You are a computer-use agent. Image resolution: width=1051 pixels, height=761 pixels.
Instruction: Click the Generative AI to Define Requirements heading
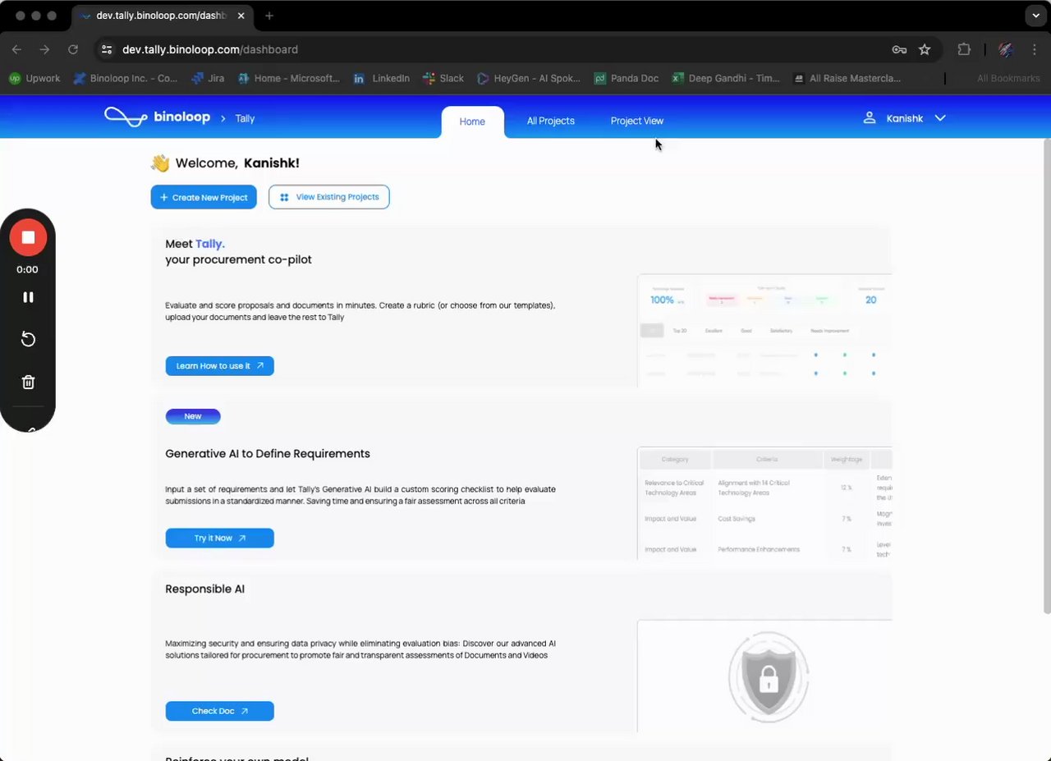point(268,454)
